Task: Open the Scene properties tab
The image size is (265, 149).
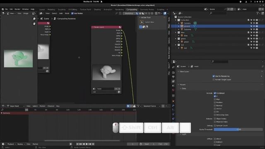Action: pyautogui.click(x=173, y=86)
